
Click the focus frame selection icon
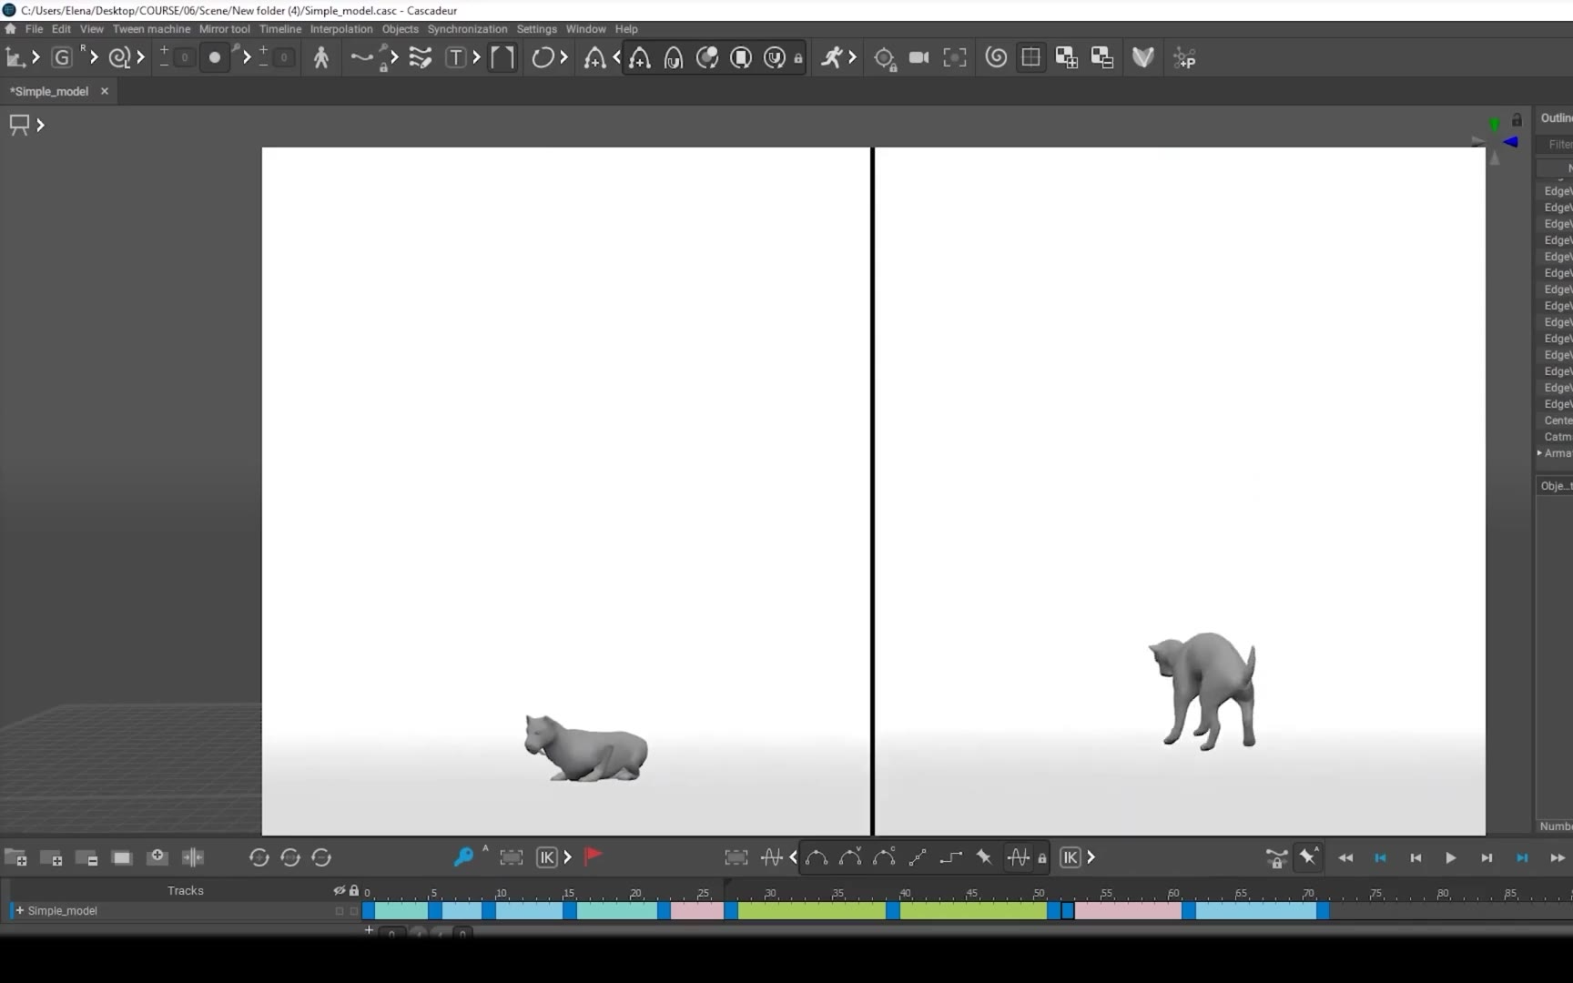tap(955, 58)
